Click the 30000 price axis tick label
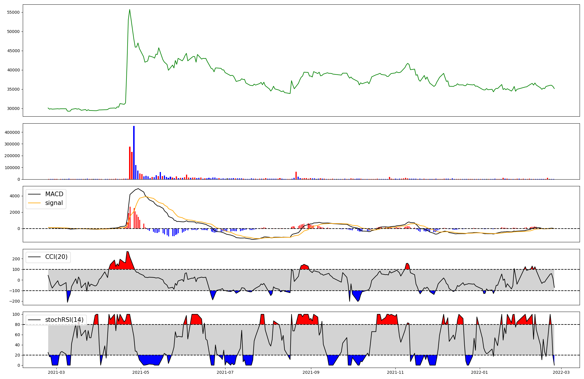The image size is (584, 379). tap(13, 108)
